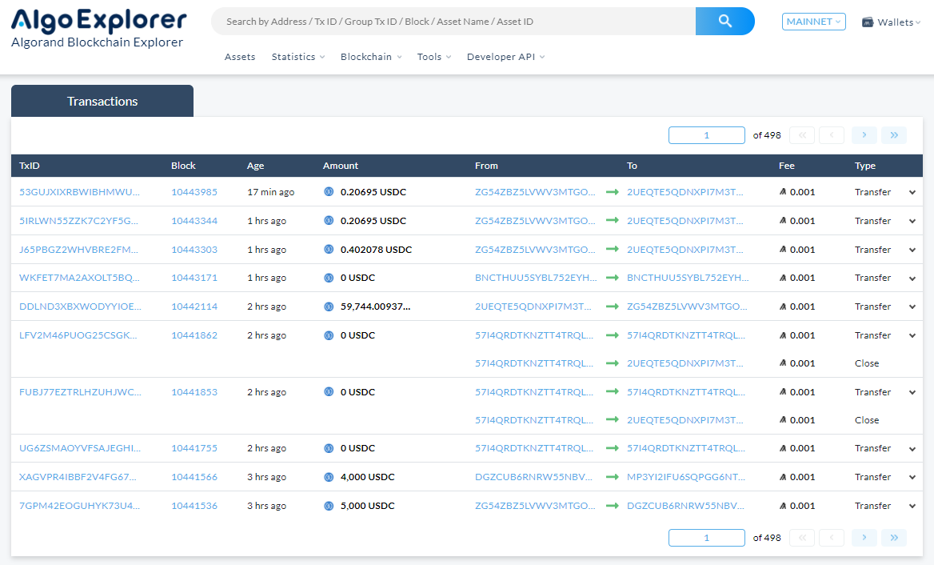Open the MAINNET network dropdown
Viewport: 934px width, 565px height.
tap(814, 22)
